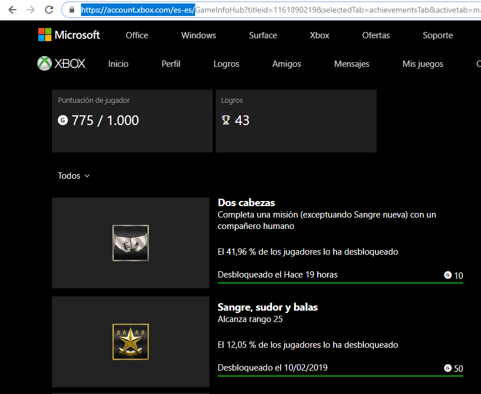Click the trophy icon beside 43
The width and height of the screenshot is (481, 394).
tap(226, 120)
